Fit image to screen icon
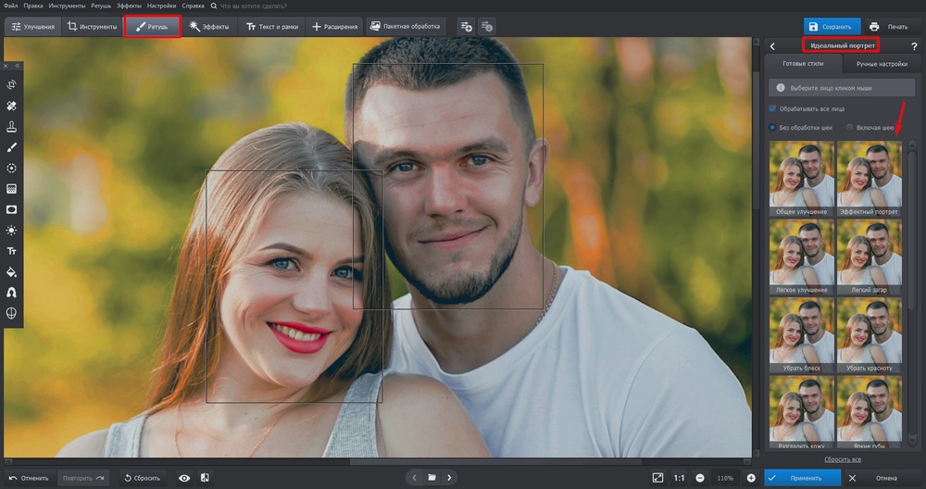The image size is (926, 489). [x=657, y=478]
